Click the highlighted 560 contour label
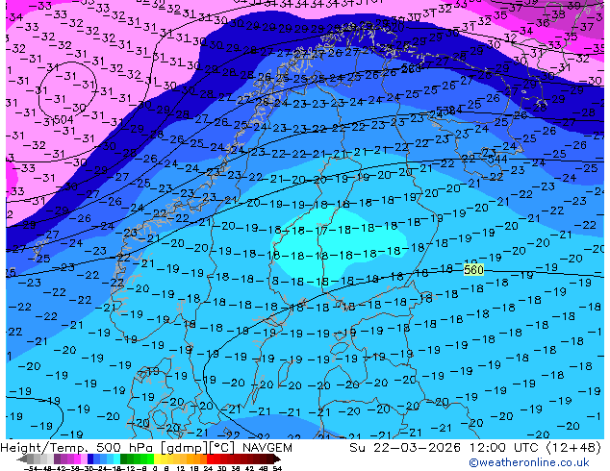Screen dimensions: 610x471 tap(473, 269)
